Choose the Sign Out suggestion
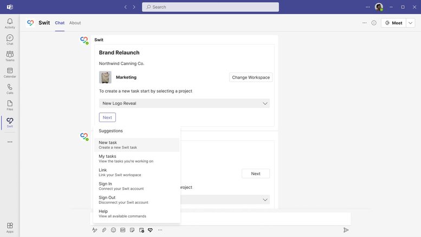421x237 pixels. click(x=137, y=200)
